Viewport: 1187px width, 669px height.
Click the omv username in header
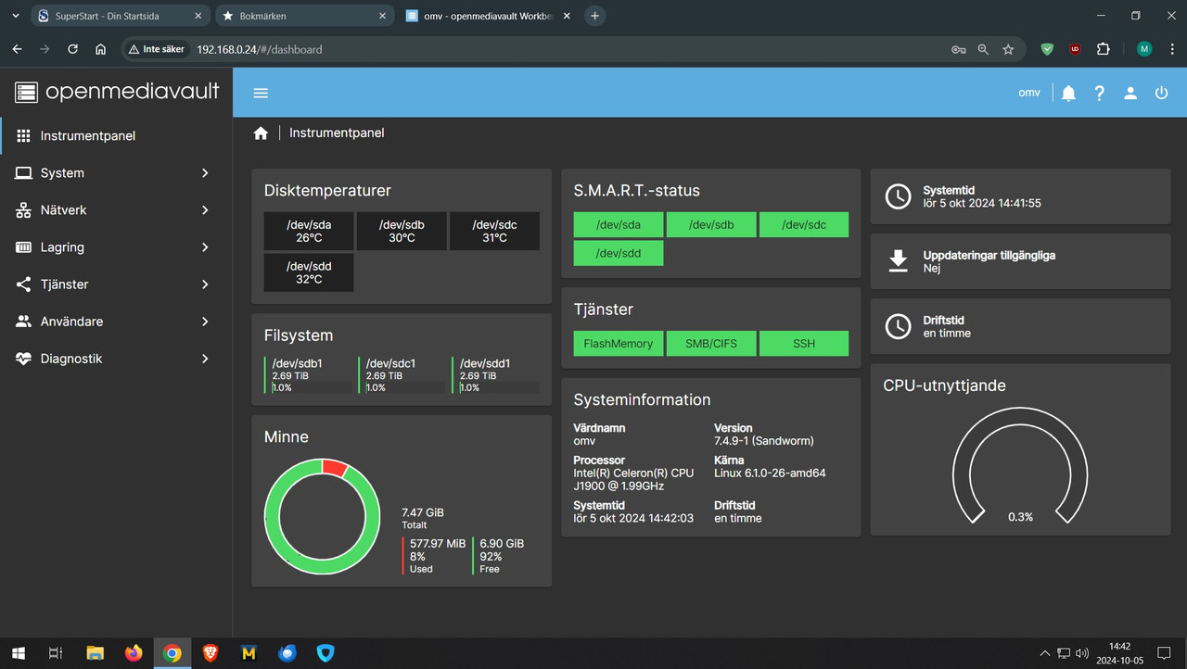tap(1029, 93)
